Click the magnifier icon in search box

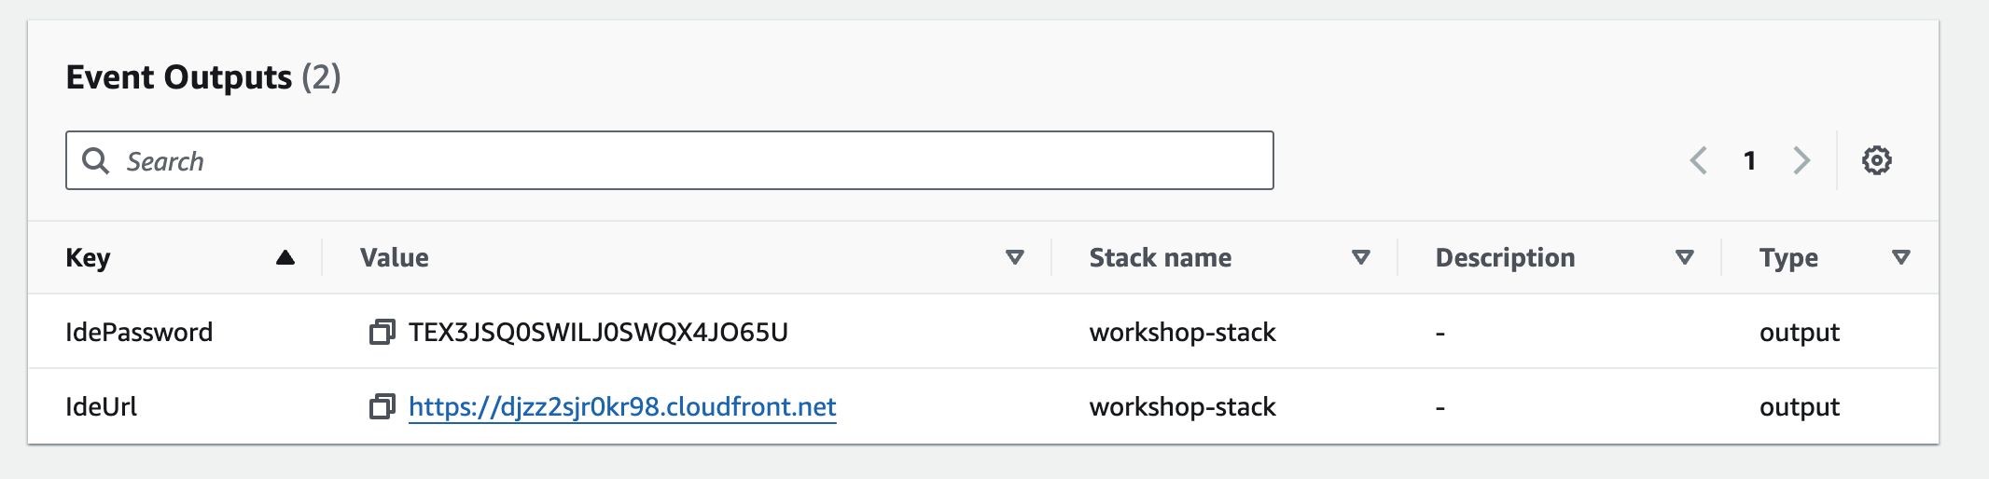(x=95, y=160)
